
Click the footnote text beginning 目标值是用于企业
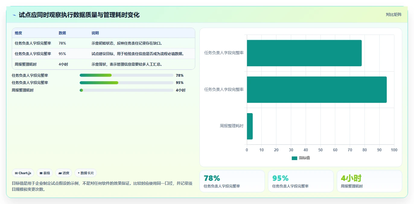tap(102, 186)
